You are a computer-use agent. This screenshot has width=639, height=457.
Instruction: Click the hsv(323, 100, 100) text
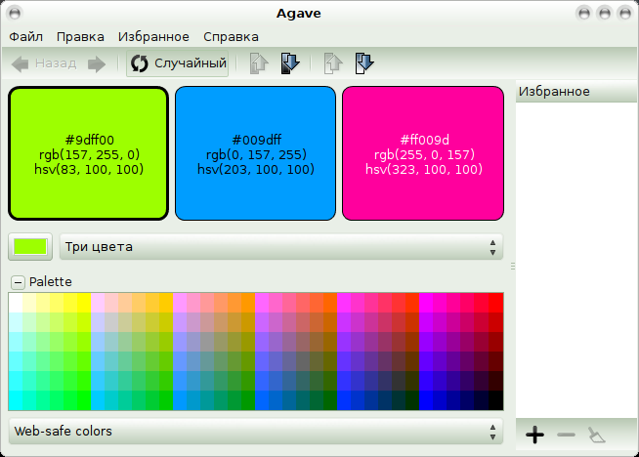[424, 169]
